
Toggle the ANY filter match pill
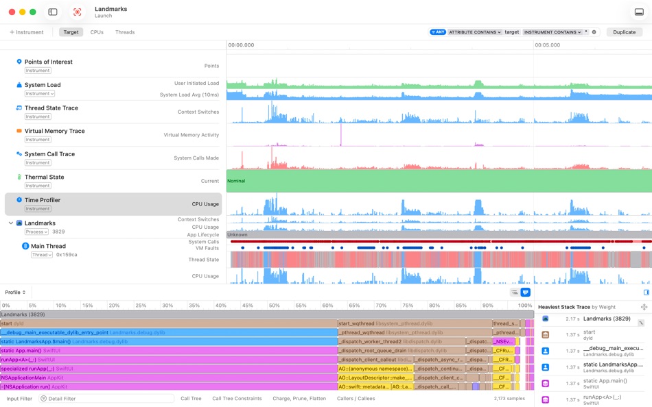[438, 32]
